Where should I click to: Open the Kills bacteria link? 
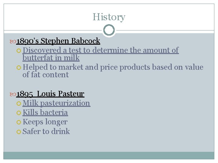point(45,112)
